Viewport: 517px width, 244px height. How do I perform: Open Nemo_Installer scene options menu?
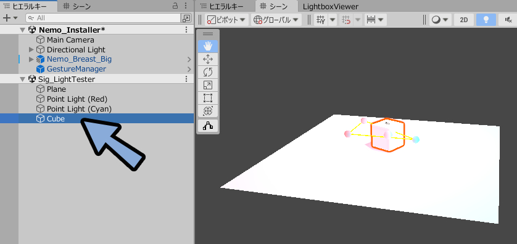tap(186, 30)
